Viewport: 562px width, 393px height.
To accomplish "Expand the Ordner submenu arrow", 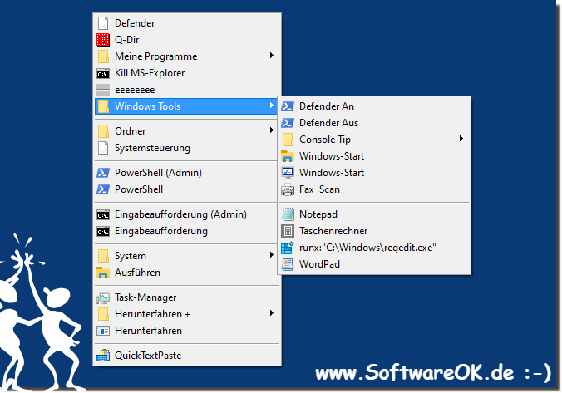I will tap(272, 130).
